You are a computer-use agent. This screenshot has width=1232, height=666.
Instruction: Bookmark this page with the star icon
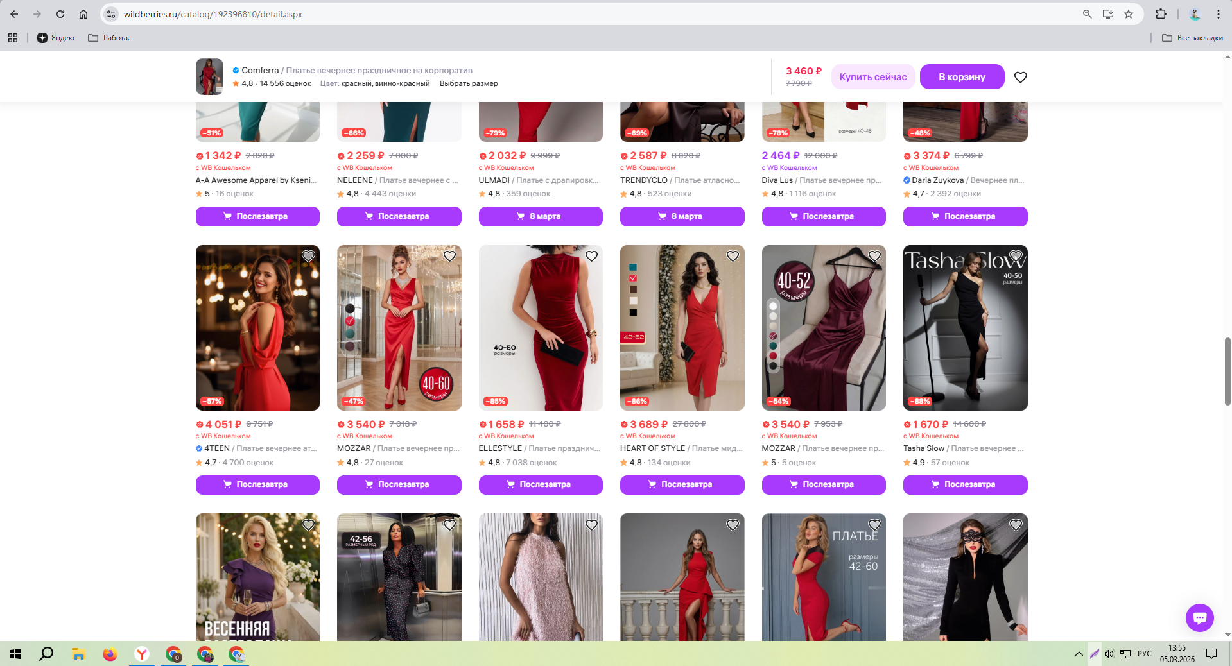pos(1129,14)
